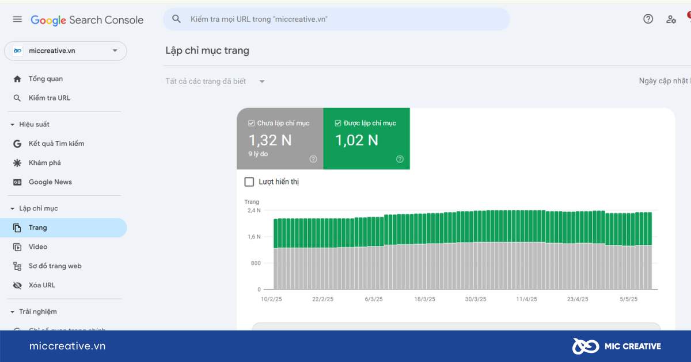Click the 1,32 N not-indexed count
This screenshot has width=691, height=362.
pyautogui.click(x=270, y=140)
